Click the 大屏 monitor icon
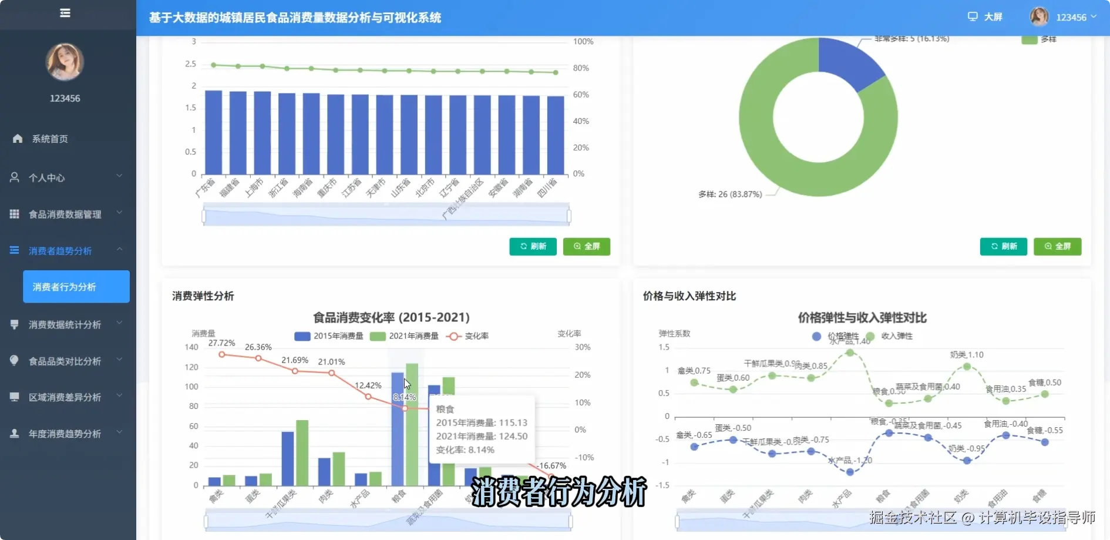The height and width of the screenshot is (540, 1110). [973, 17]
